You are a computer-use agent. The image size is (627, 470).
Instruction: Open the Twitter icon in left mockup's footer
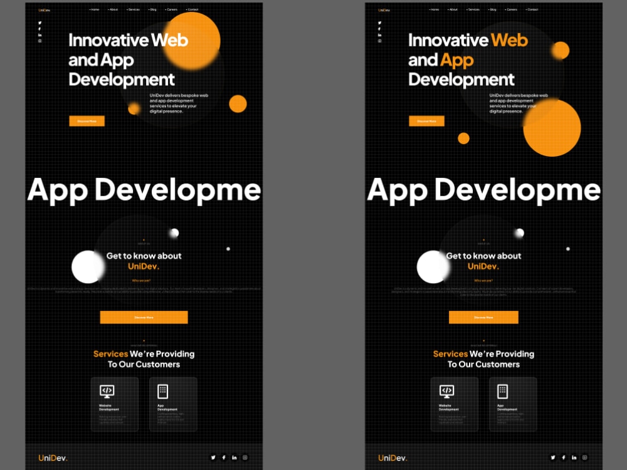[x=213, y=457]
